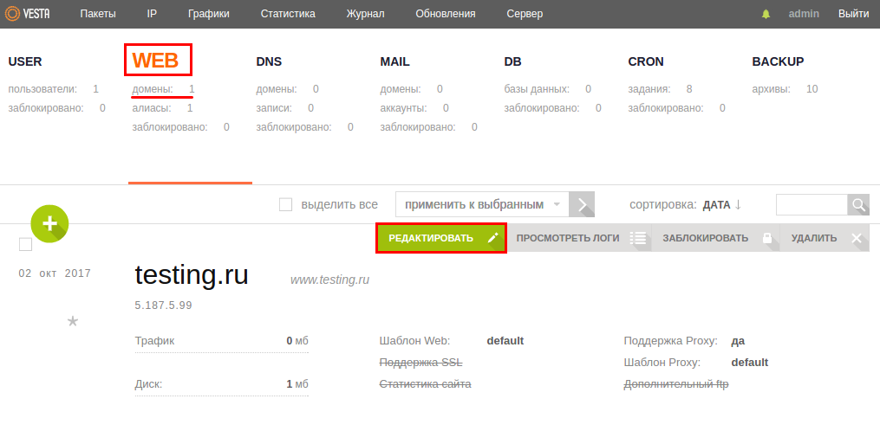Click базы данных: under DB
This screenshot has width=880, height=431.
[x=537, y=89]
